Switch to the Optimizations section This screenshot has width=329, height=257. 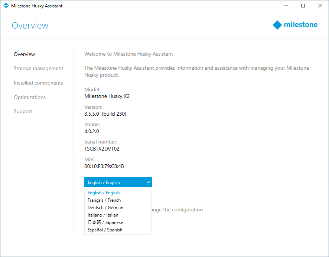point(30,97)
